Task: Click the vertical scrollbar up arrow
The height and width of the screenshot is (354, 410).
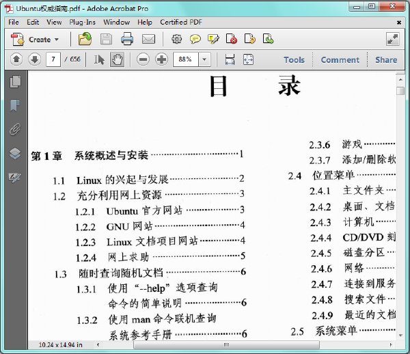Action: pos(400,79)
